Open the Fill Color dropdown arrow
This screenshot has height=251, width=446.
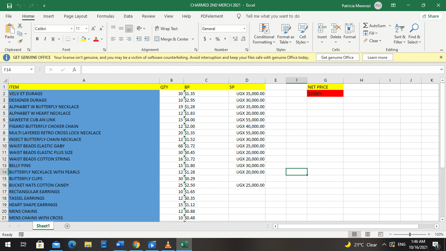click(x=88, y=39)
